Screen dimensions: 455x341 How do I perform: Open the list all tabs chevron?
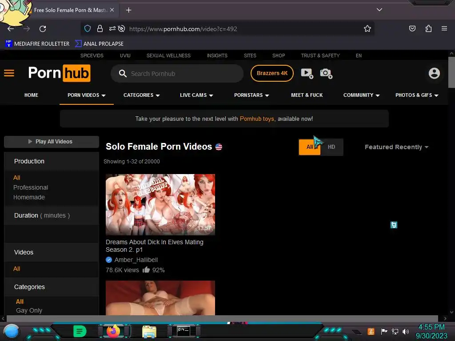[379, 10]
